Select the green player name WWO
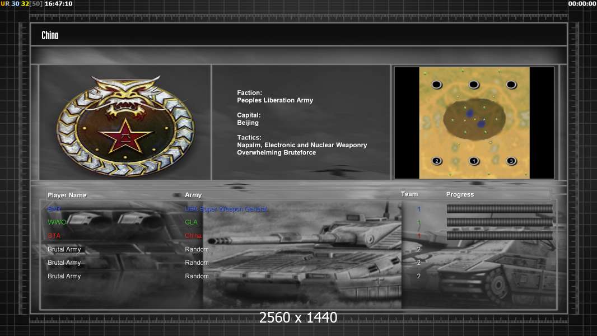597x336 pixels. tap(57, 222)
